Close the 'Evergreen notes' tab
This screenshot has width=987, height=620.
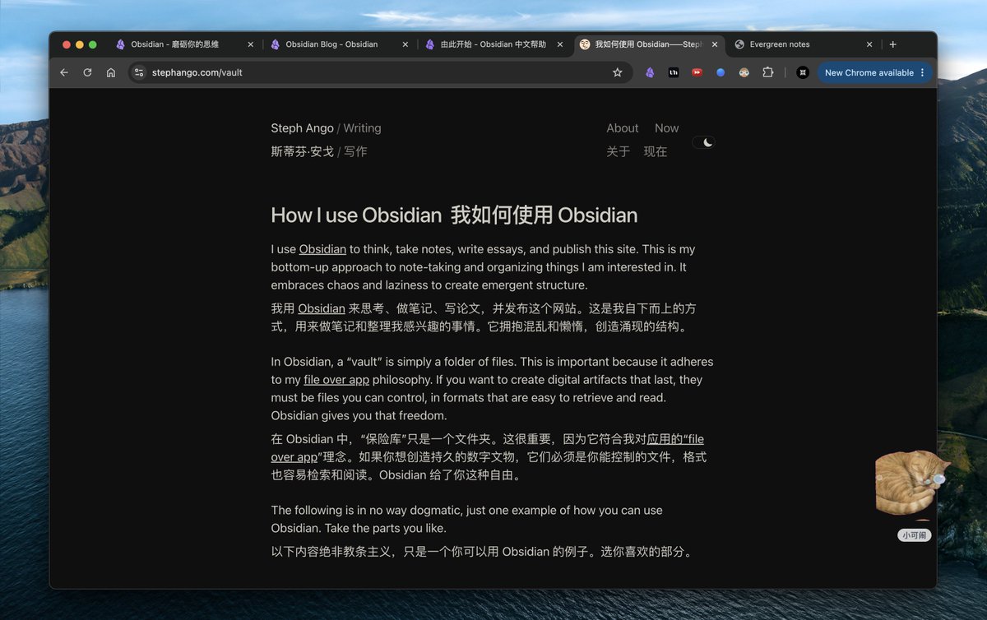coord(869,44)
